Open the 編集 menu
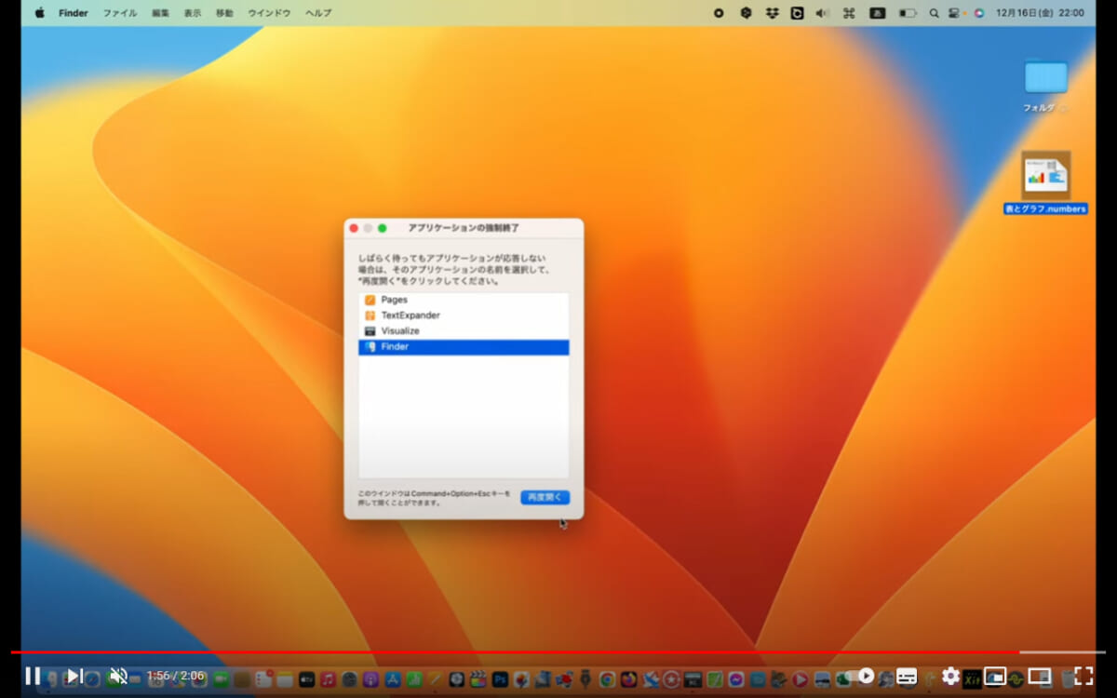 pos(161,13)
